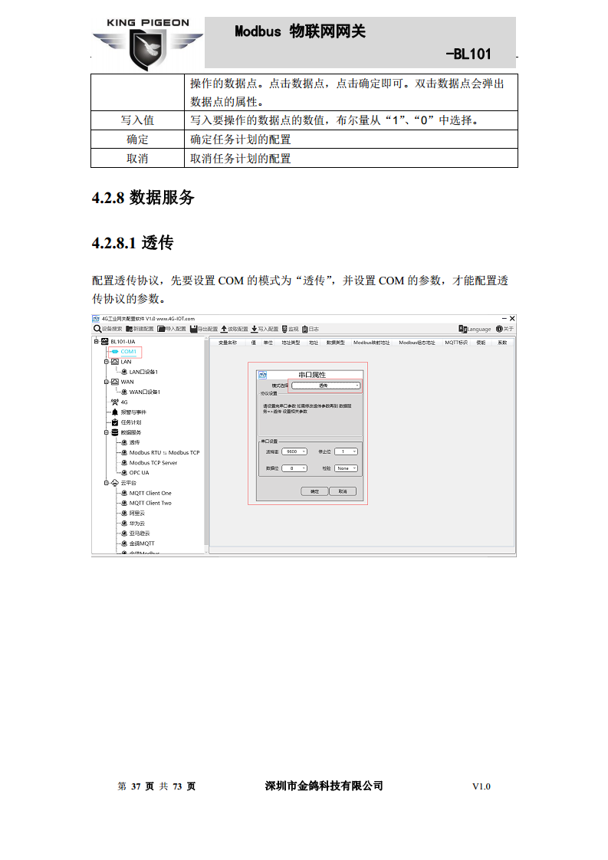608x860 pixels.
Task: Click the 写入值 table cell
Action: tap(137, 120)
